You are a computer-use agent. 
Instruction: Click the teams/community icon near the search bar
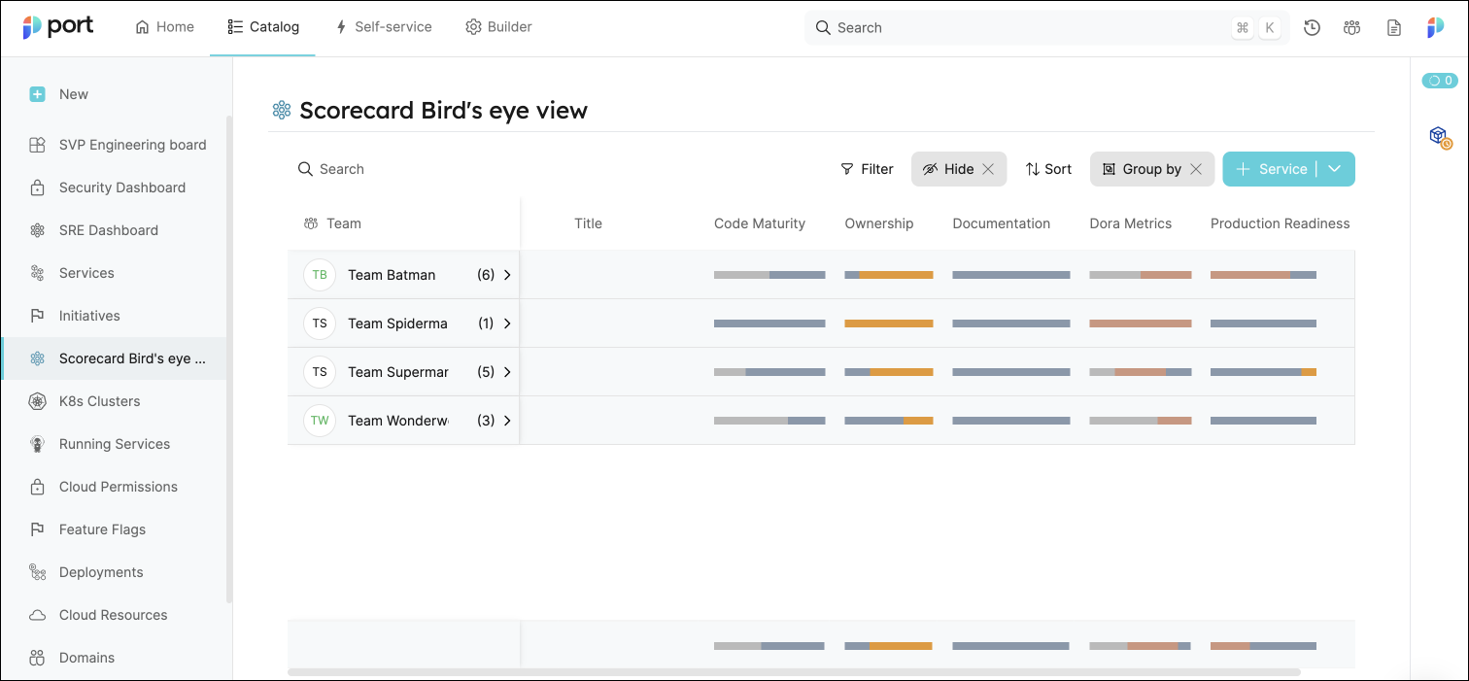[1351, 27]
